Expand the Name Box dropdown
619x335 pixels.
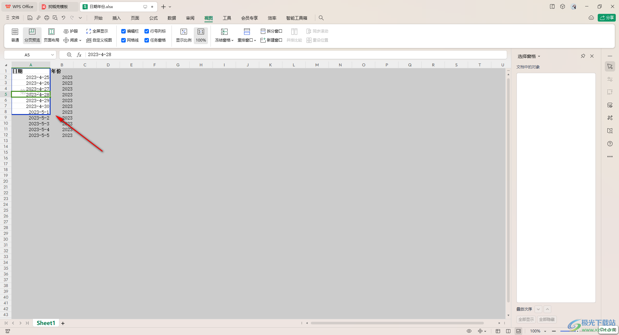click(x=53, y=55)
